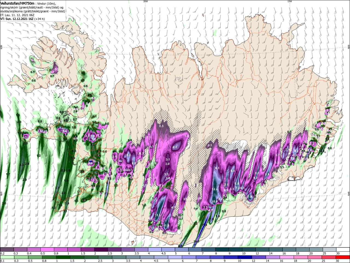Click the 20W longitude label

[145, 1]
